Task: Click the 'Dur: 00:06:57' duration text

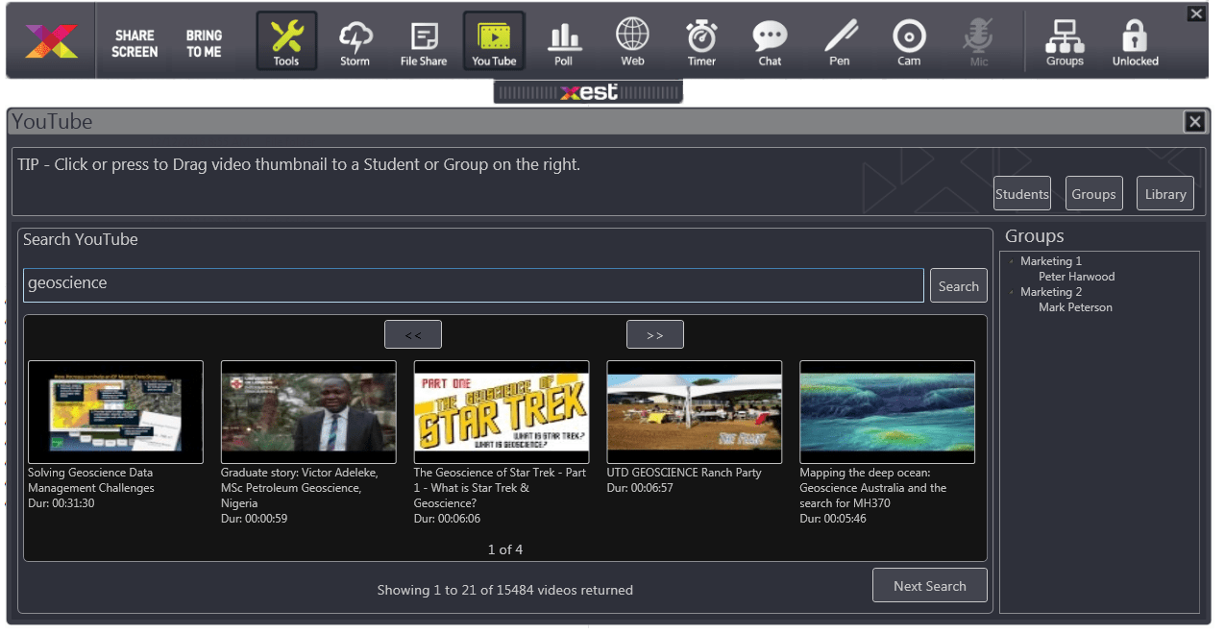Action: point(641,488)
